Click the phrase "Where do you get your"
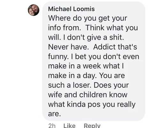Screen dimensions: 153x128 [88, 18]
